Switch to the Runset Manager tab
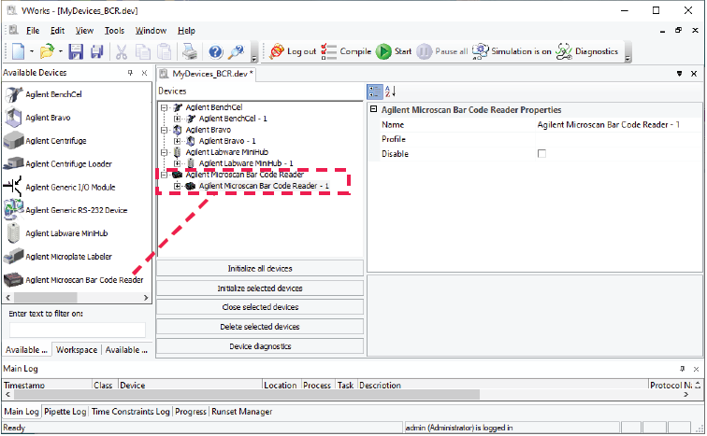Viewport: 707px width, 436px height. [242, 412]
